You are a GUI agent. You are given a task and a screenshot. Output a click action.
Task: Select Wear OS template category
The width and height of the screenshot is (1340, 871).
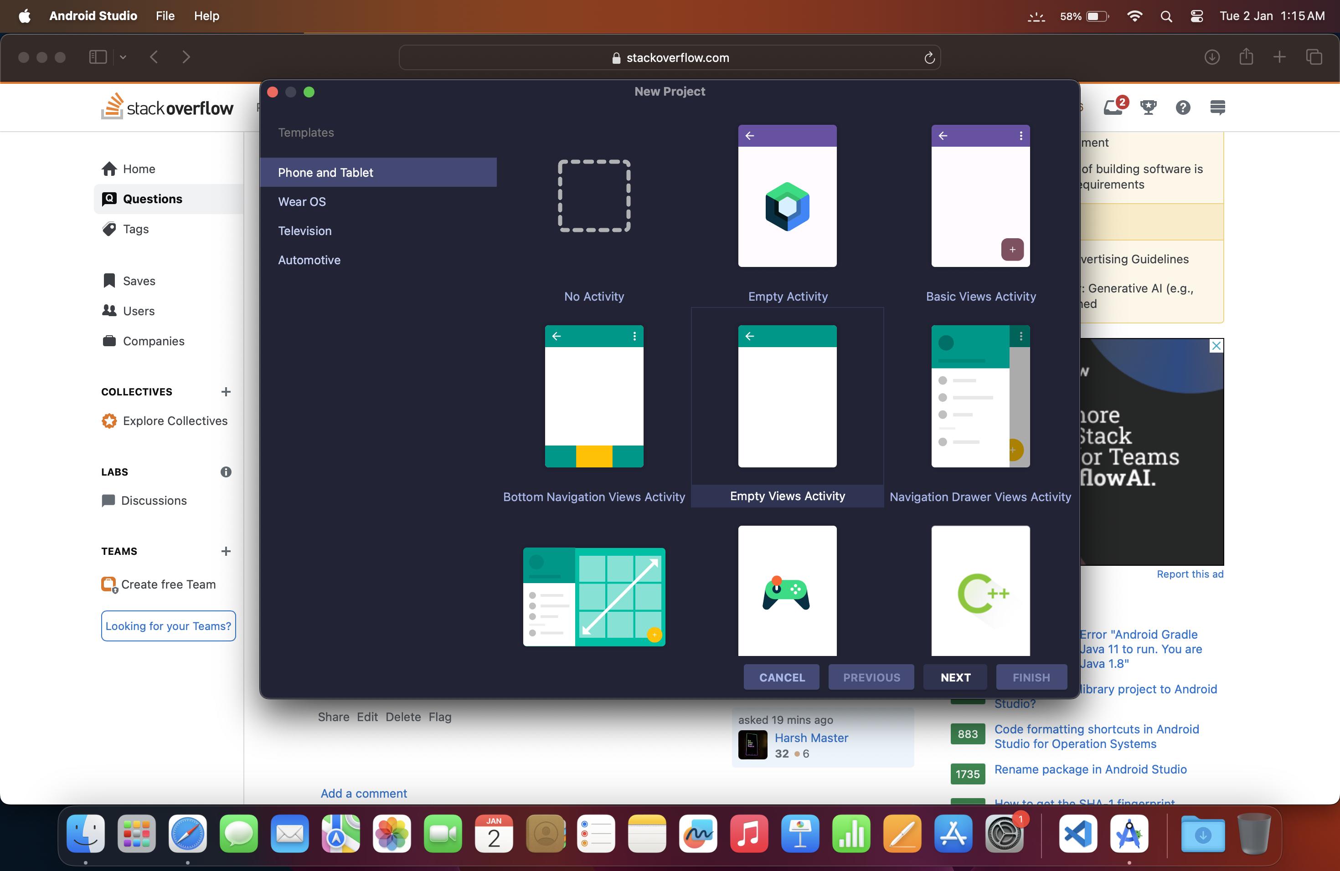(302, 201)
